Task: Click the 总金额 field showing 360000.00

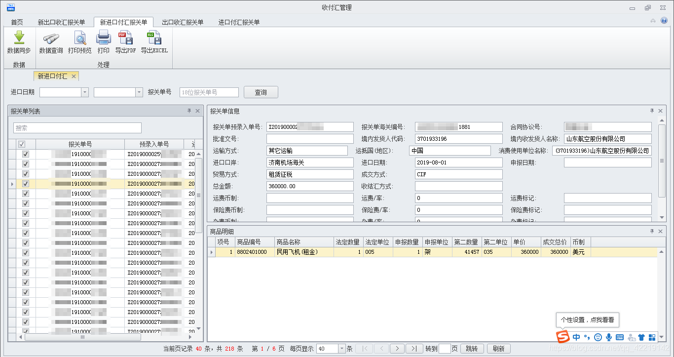Action: [x=310, y=186]
